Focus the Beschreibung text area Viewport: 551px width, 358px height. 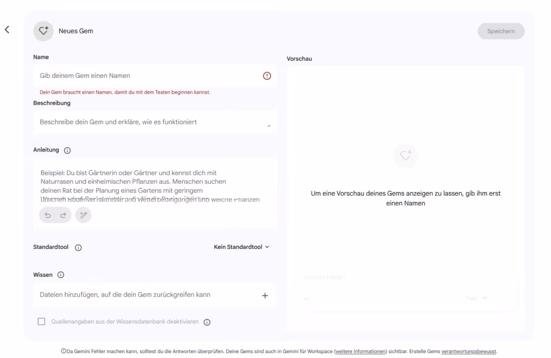point(154,122)
